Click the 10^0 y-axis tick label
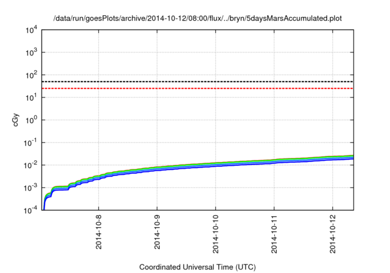Image resolution: width=390 pixels, height=273 pixels. point(31,120)
